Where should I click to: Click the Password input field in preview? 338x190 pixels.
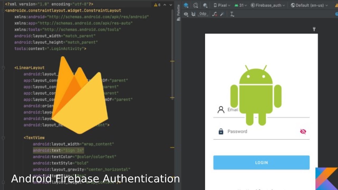coord(261,131)
